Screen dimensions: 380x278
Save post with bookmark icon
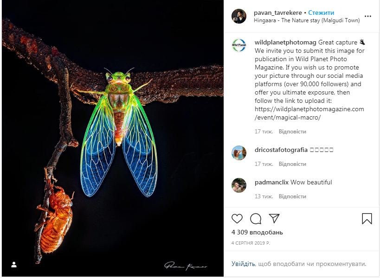pyautogui.click(x=367, y=219)
